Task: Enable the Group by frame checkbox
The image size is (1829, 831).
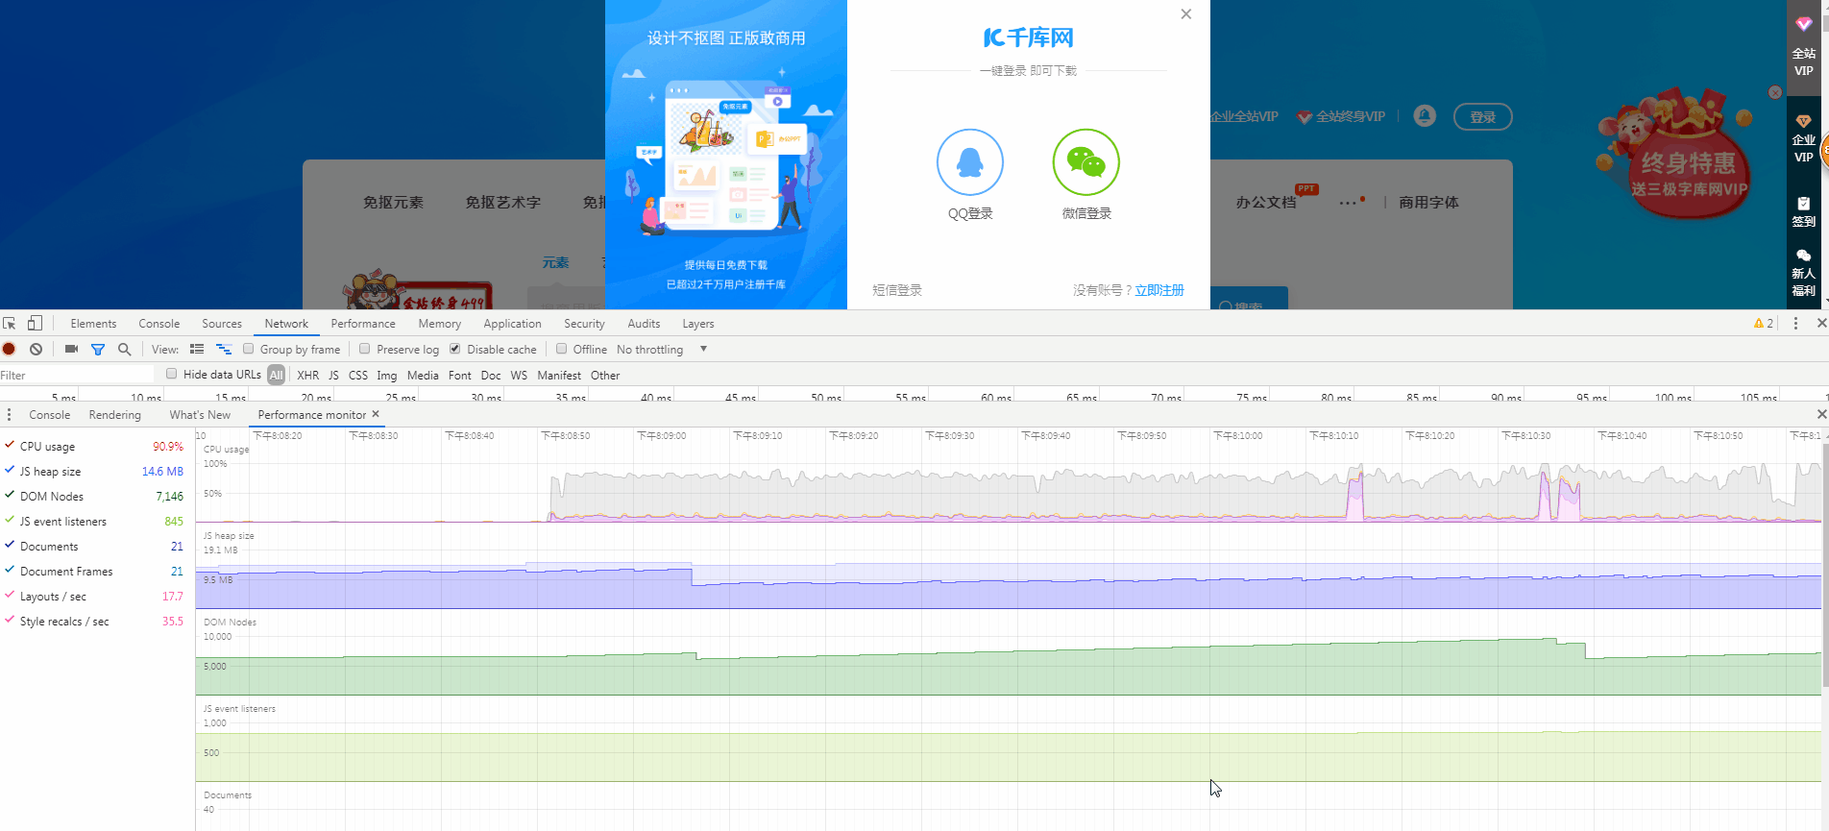Action: coord(249,349)
